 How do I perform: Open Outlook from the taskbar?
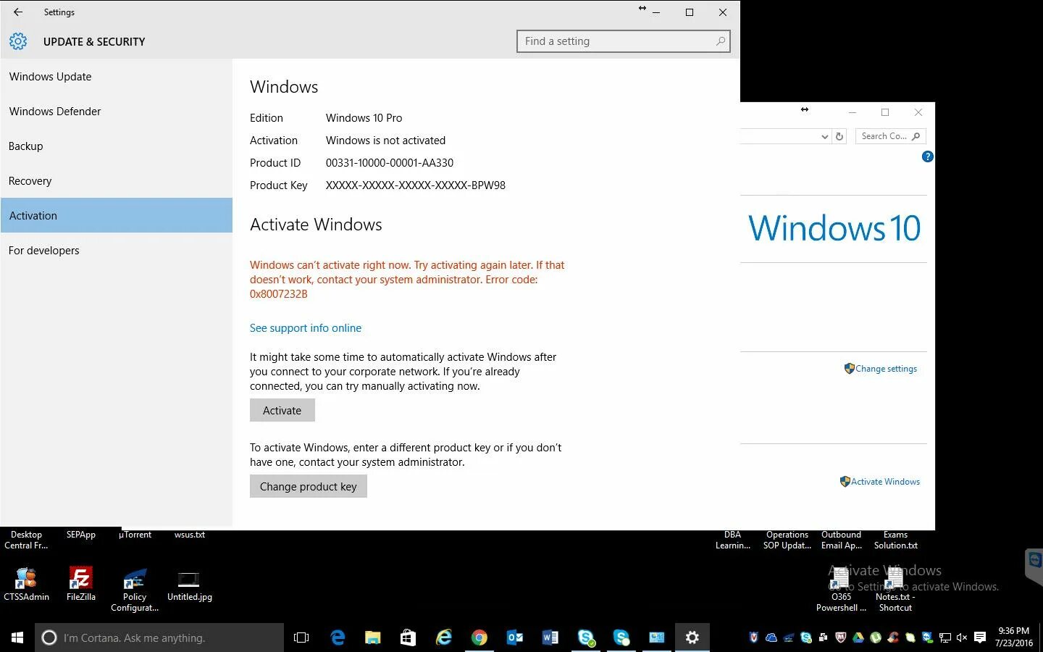coord(514,638)
